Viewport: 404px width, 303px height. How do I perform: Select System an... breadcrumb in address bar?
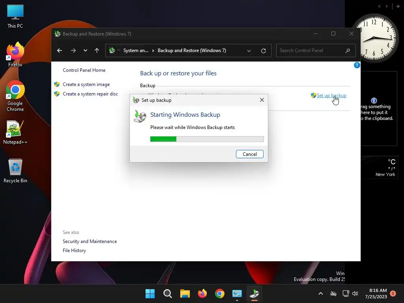136,50
